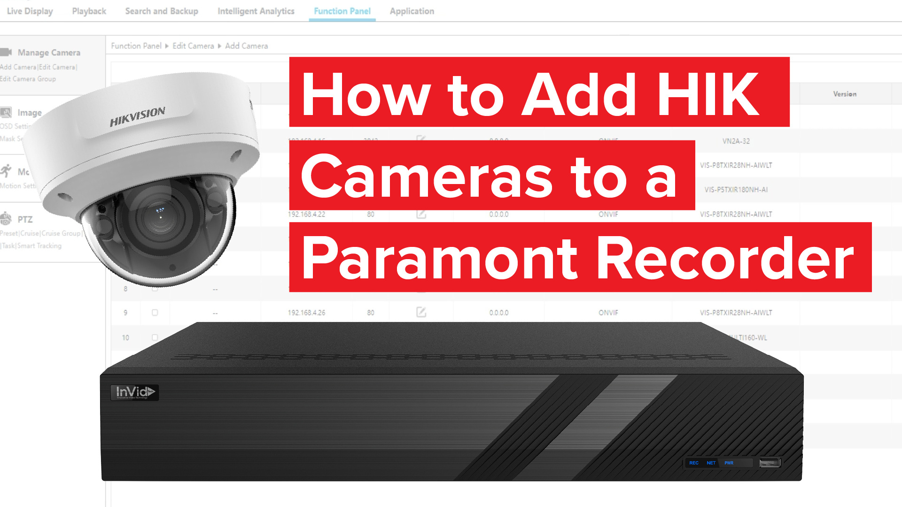
Task: Click the PTZ camera icon
Action: (x=6, y=218)
